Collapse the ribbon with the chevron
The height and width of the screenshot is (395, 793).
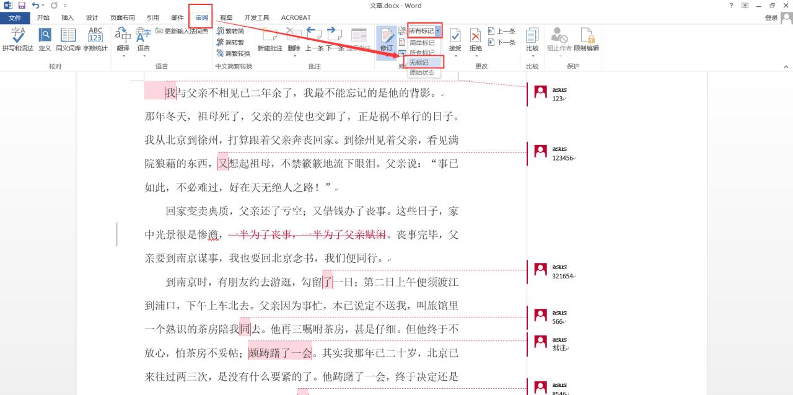pyautogui.click(x=786, y=66)
